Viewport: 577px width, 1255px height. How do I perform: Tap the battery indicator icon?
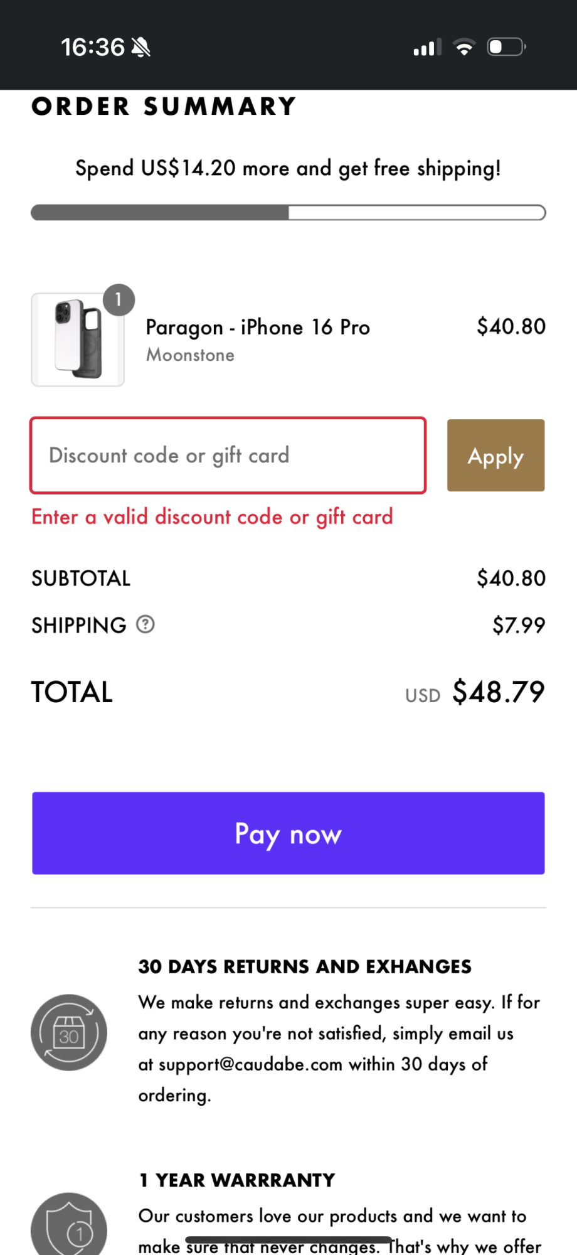506,47
